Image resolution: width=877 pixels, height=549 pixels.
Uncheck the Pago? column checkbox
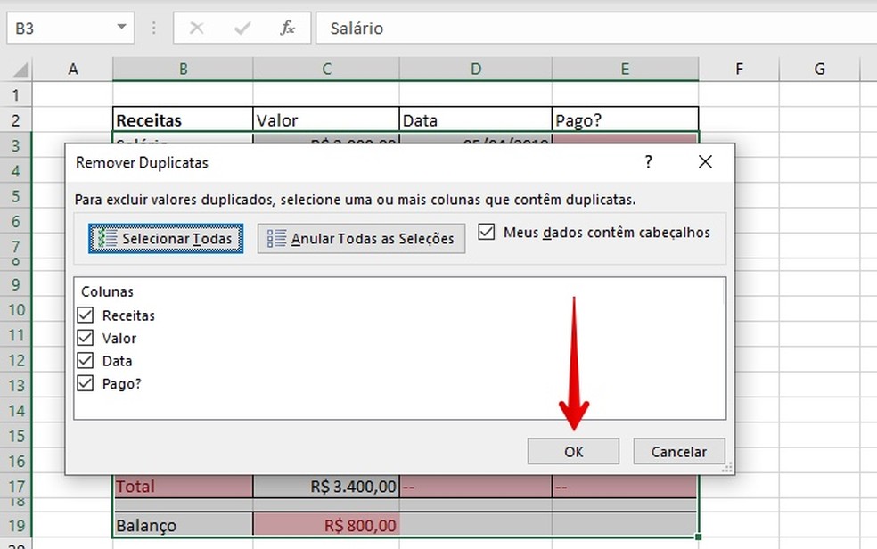(x=85, y=383)
